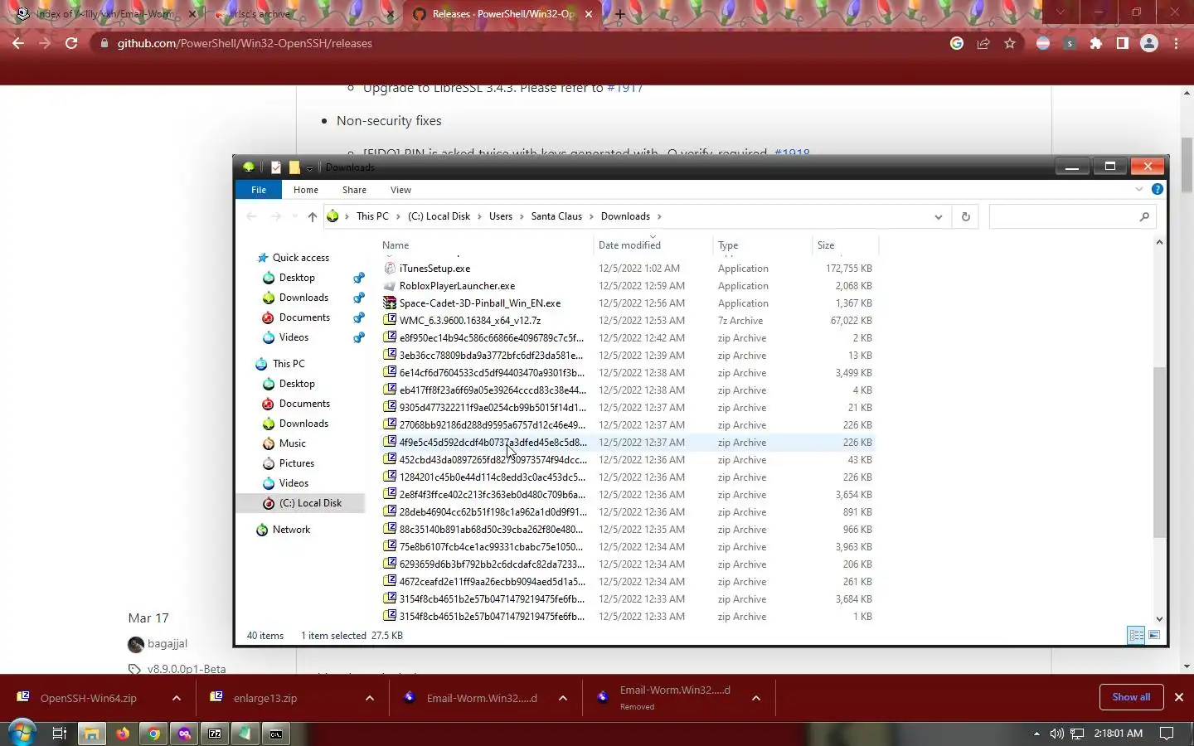This screenshot has width=1194, height=746.
Task: Open the Chrome tab search dropdown
Action: click(1060, 12)
